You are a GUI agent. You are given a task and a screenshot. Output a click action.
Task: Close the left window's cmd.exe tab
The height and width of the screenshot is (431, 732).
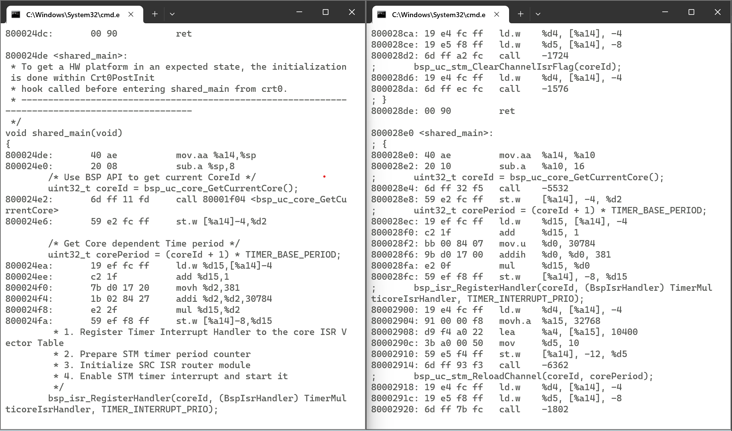[x=131, y=14]
